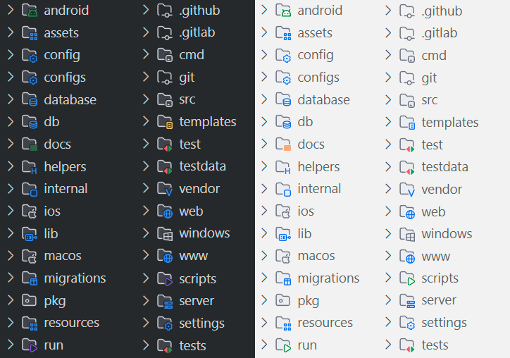
Task: Select the database folder name in light theme
Action: coord(323,100)
